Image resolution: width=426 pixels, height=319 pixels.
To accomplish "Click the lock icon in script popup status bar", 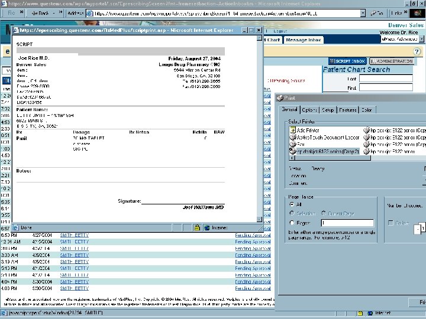I will 197,227.
